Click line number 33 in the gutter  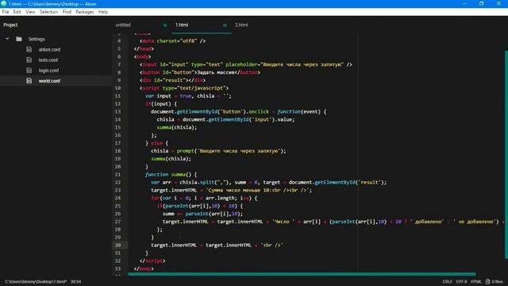(x=117, y=269)
